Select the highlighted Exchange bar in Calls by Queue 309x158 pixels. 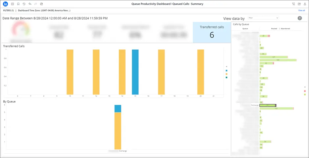click(x=268, y=105)
